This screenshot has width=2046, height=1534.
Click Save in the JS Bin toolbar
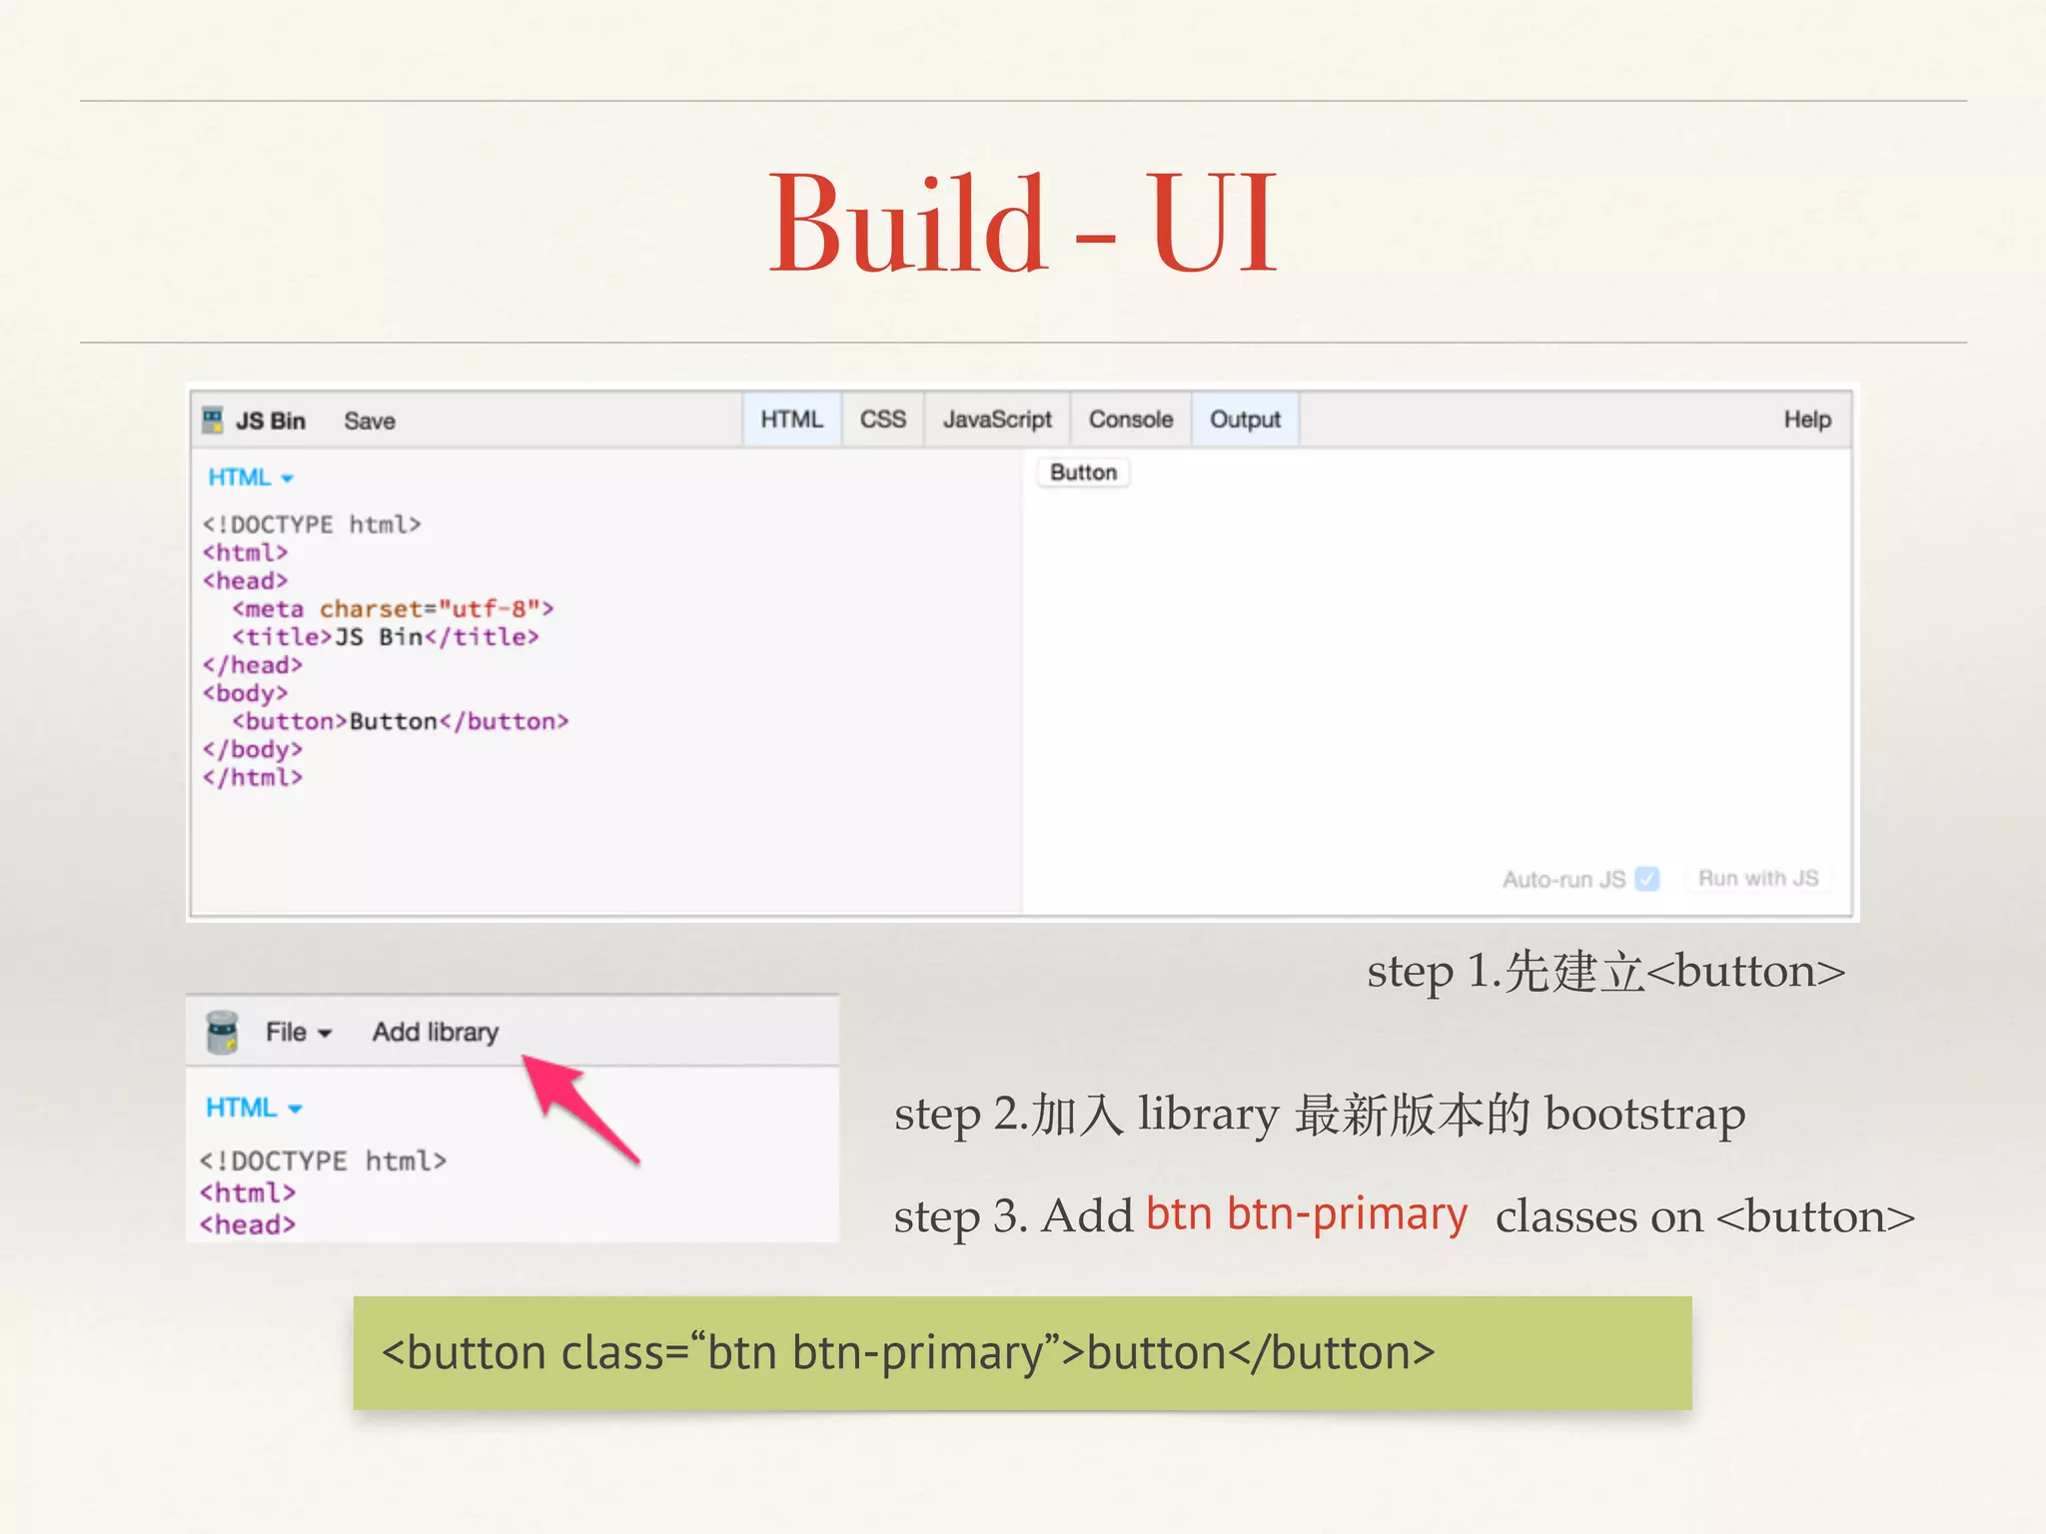370,420
